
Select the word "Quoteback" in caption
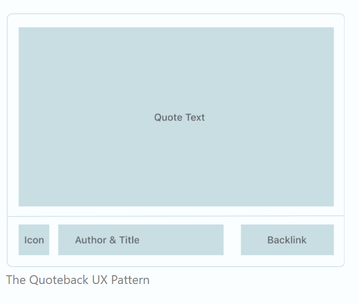click(x=59, y=280)
